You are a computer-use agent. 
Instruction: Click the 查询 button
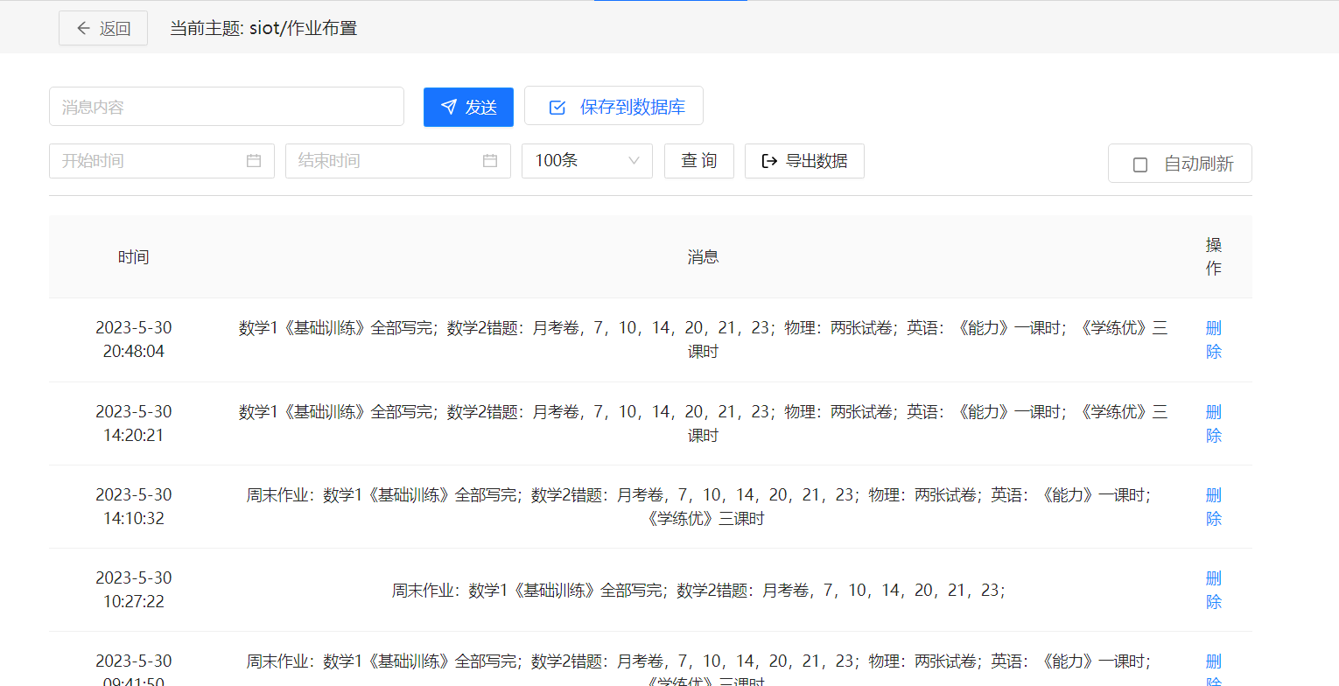click(699, 161)
